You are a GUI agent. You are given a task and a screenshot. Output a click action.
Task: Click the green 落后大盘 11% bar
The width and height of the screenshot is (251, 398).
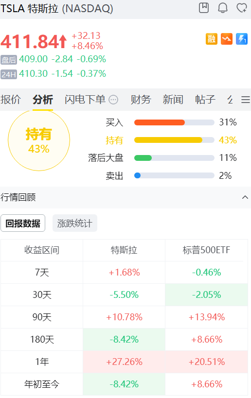(x=174, y=158)
